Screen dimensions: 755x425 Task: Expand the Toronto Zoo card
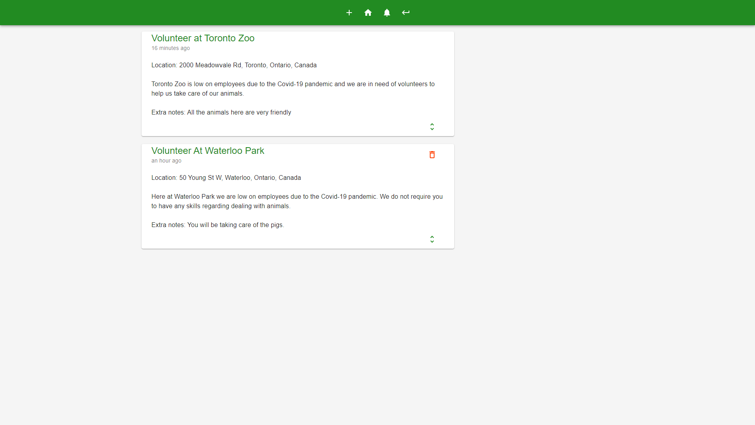(x=432, y=127)
